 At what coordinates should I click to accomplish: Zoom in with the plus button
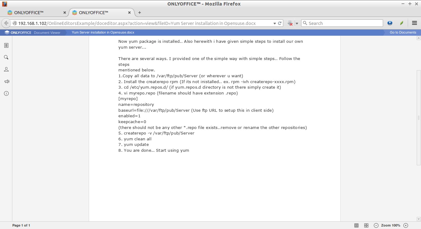pos(406,225)
